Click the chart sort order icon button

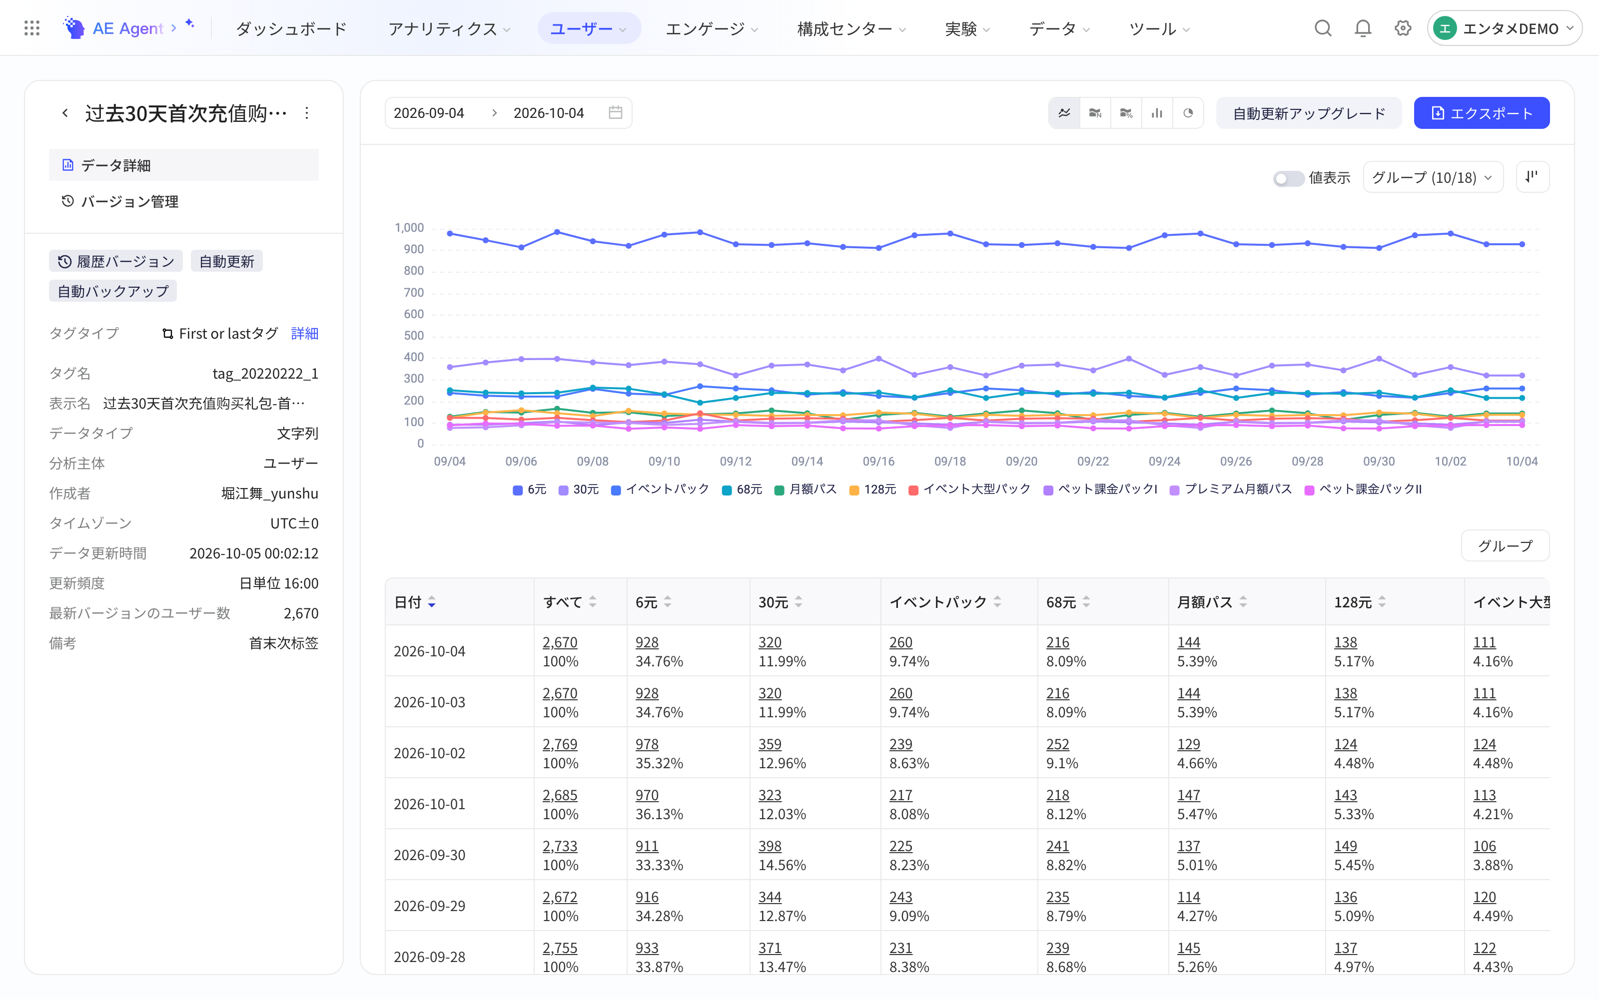[1532, 177]
